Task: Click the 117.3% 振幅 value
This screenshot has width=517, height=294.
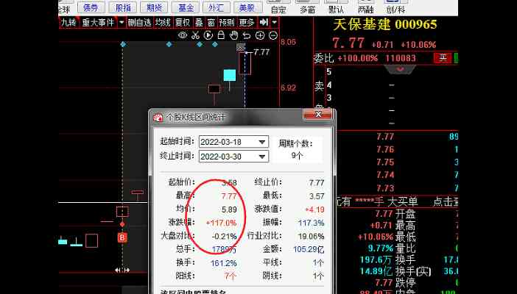Action: click(x=312, y=223)
